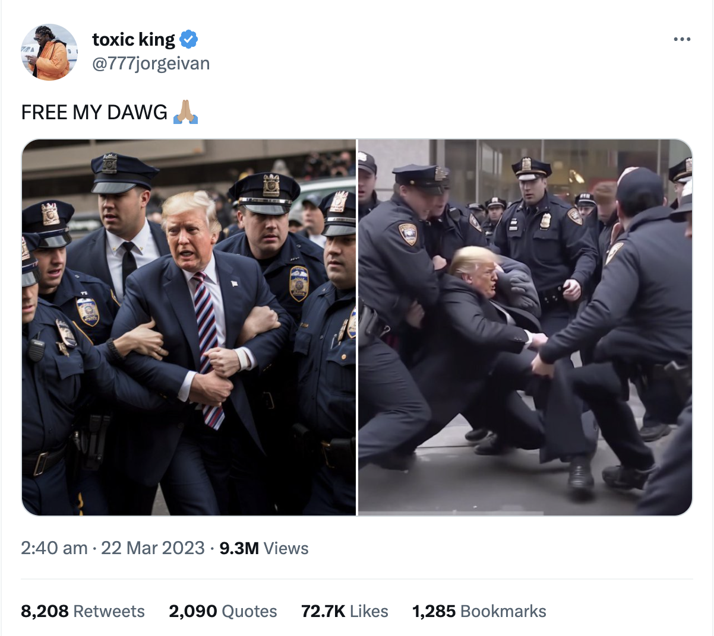The image size is (714, 636).
Task: View the 9.3M Views analytics
Action: [x=264, y=548]
